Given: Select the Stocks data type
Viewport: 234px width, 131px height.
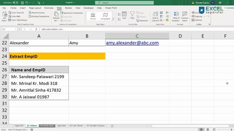Looking at the screenshot, I should coord(93,16).
